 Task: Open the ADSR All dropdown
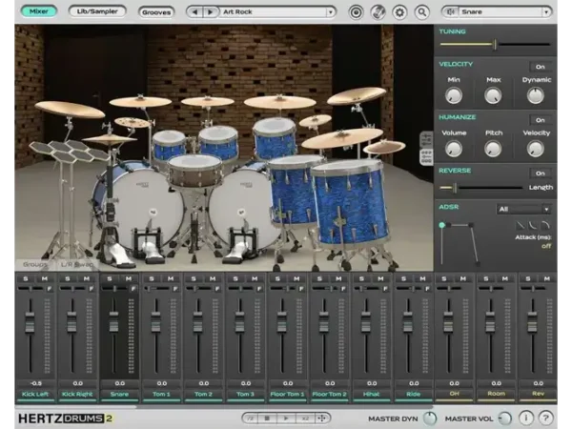[x=523, y=209]
